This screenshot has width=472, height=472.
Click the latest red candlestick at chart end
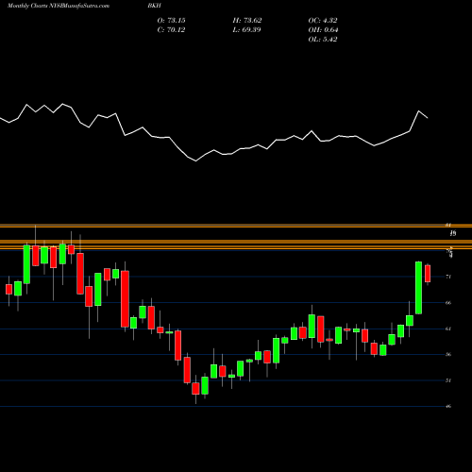(428, 274)
